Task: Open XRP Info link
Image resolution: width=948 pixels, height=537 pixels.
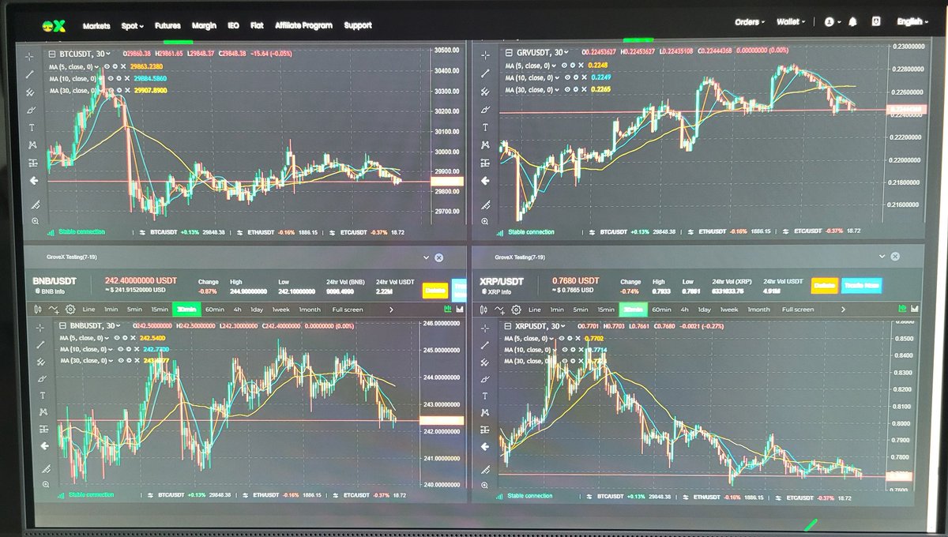Action: (498, 292)
